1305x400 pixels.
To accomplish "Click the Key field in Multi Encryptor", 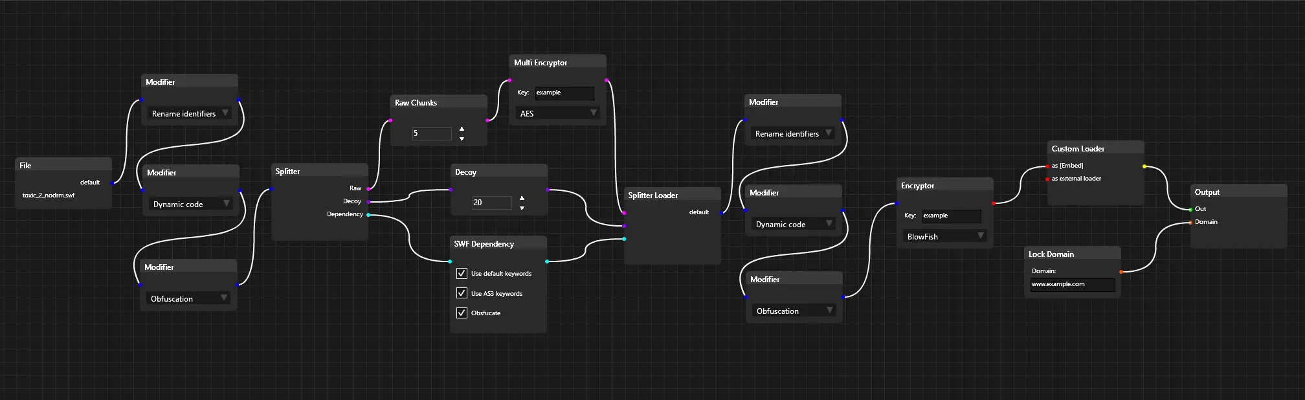I will [564, 93].
